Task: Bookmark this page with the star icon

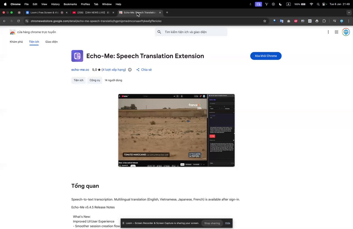Action: tap(265, 21)
